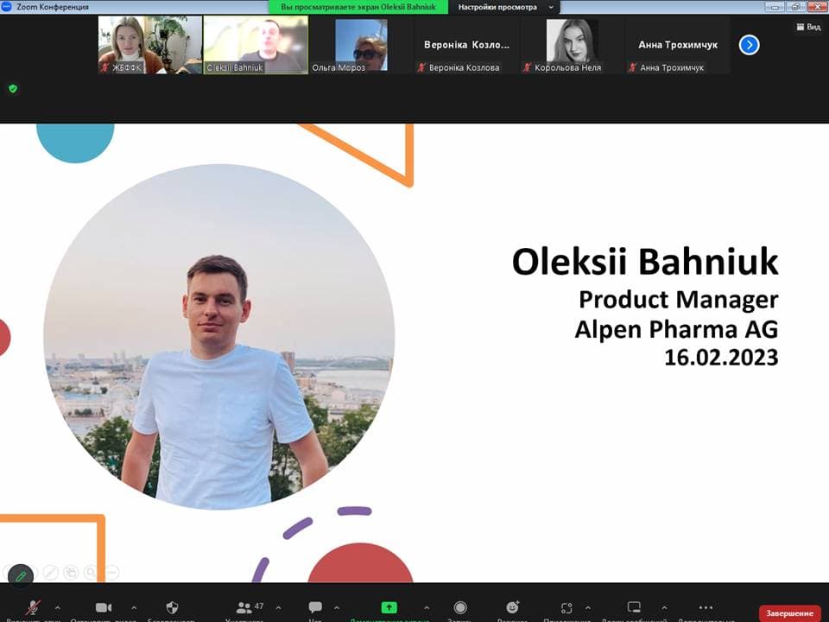Click the Zoom Конференция window title
This screenshot has height=622, width=829.
click(53, 7)
